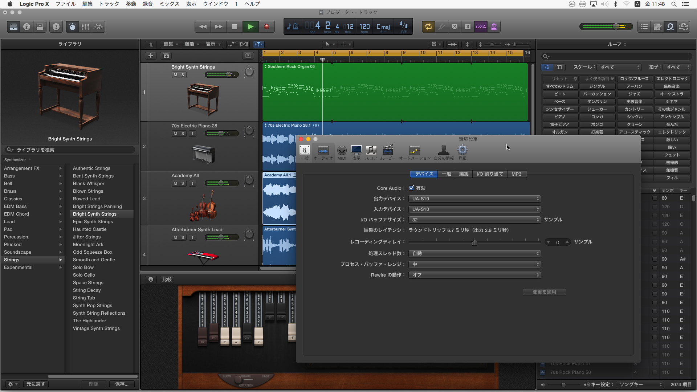Click 保存... save button in Library
697x392 pixels.
122,384
